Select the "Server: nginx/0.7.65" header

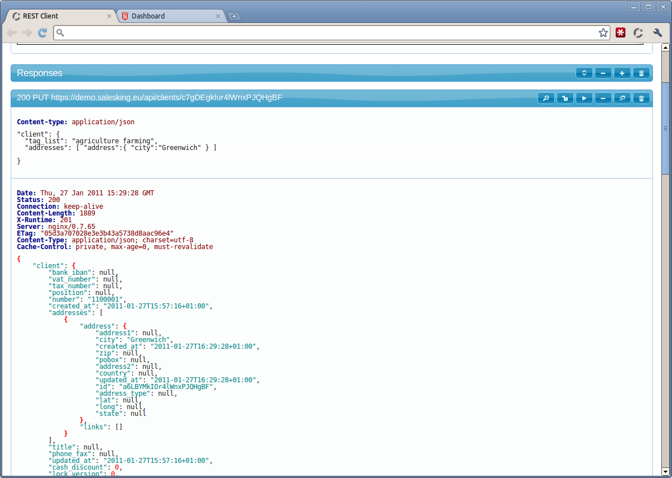click(56, 227)
